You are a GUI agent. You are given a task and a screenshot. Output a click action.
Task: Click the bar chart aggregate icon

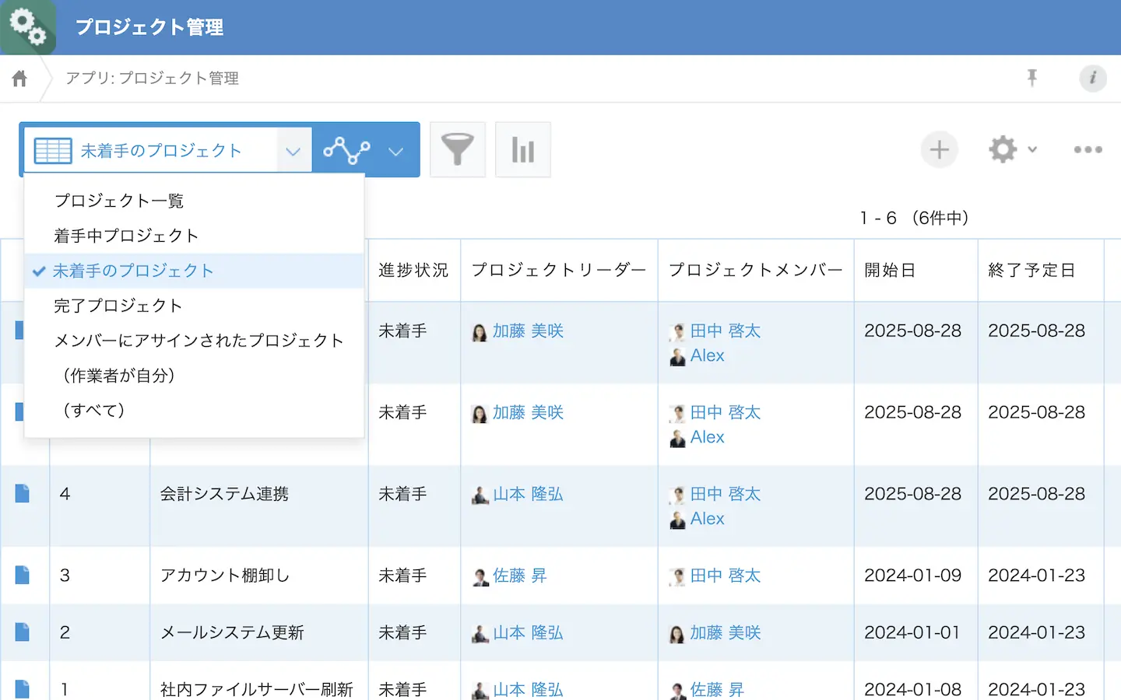(522, 149)
